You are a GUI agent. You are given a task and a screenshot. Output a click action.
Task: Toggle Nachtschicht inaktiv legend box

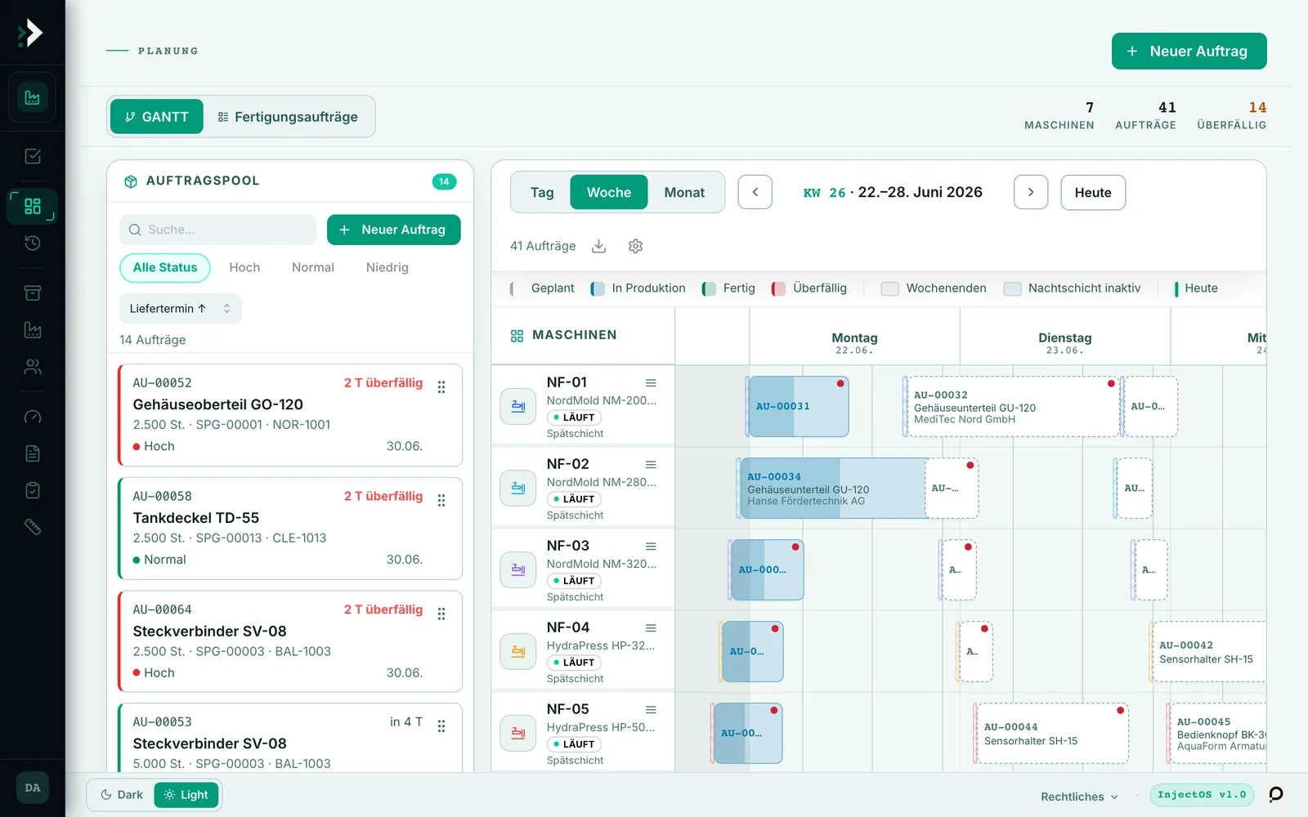(1012, 288)
